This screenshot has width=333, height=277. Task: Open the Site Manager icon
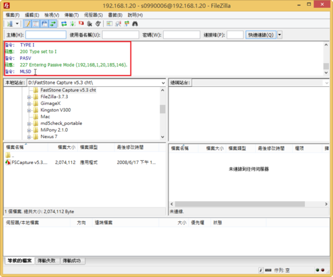coord(10,24)
